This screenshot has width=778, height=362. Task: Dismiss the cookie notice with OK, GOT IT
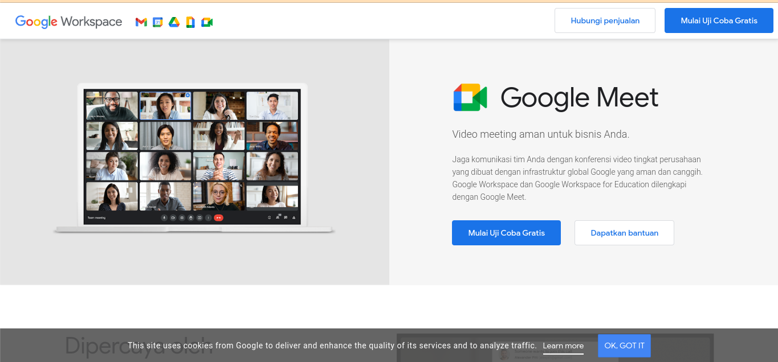(x=624, y=345)
